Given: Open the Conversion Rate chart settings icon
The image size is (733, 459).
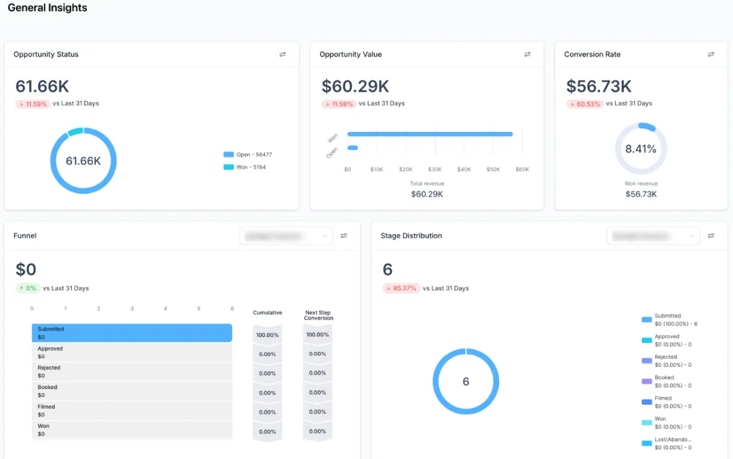Looking at the screenshot, I should (711, 54).
